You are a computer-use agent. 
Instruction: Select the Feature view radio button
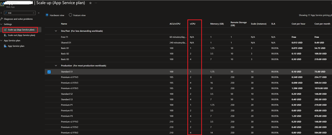(x=71, y=15)
